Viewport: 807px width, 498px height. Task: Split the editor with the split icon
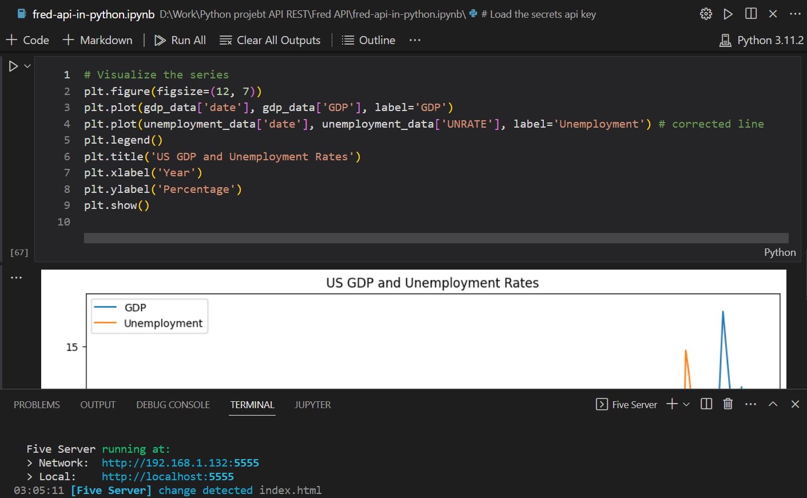(751, 14)
